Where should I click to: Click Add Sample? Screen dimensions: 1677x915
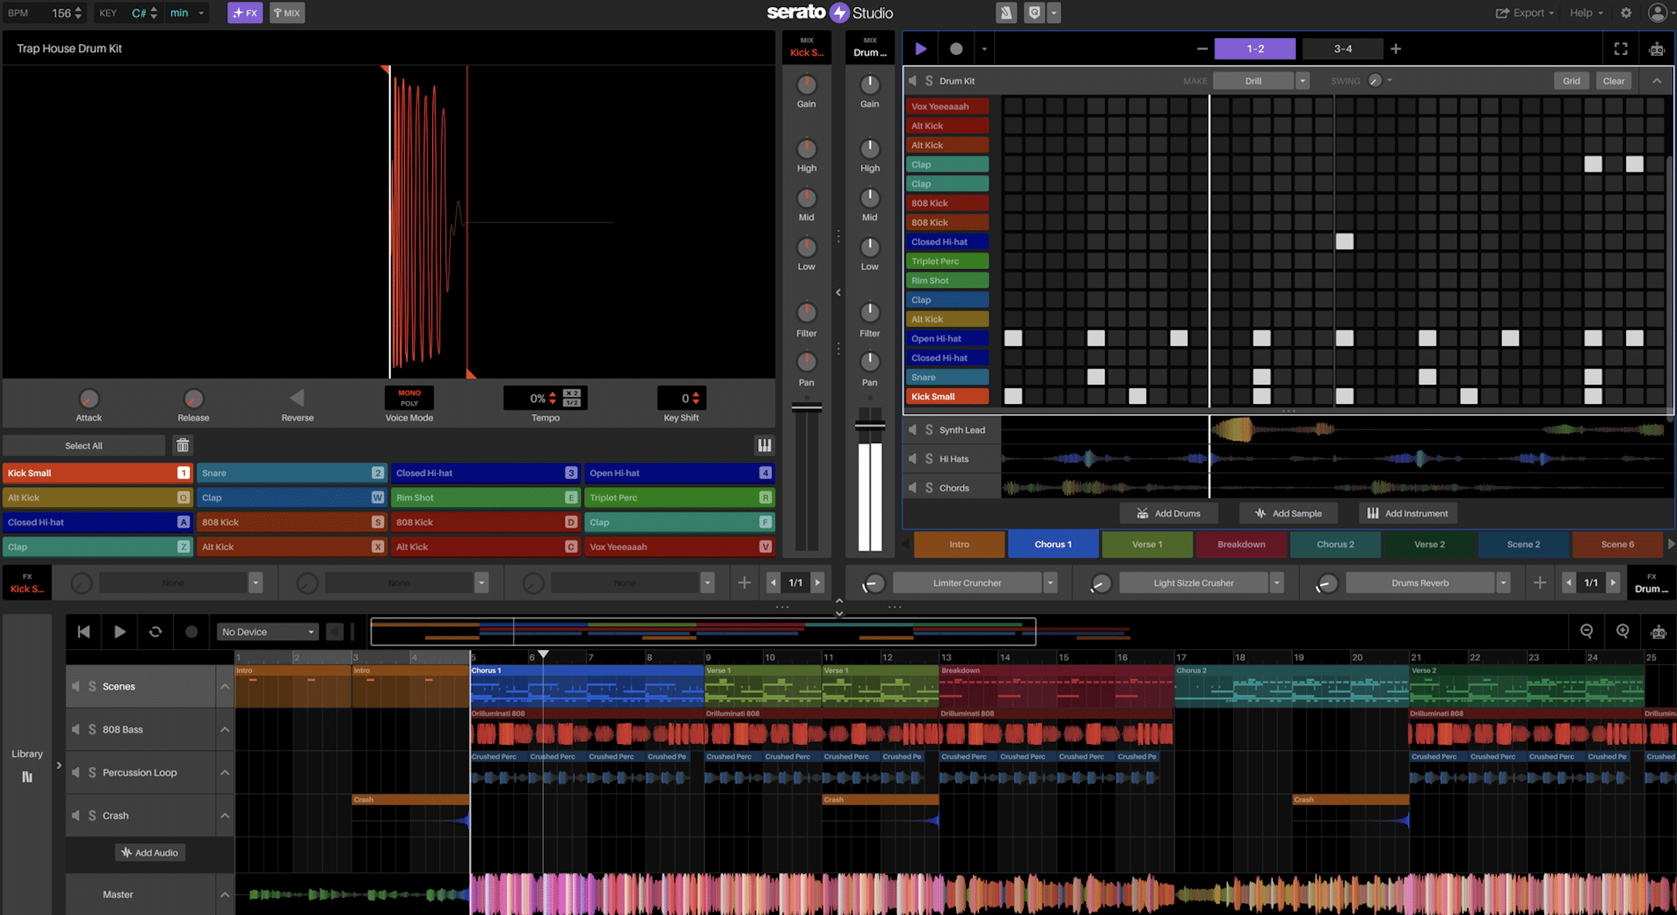(x=1288, y=513)
